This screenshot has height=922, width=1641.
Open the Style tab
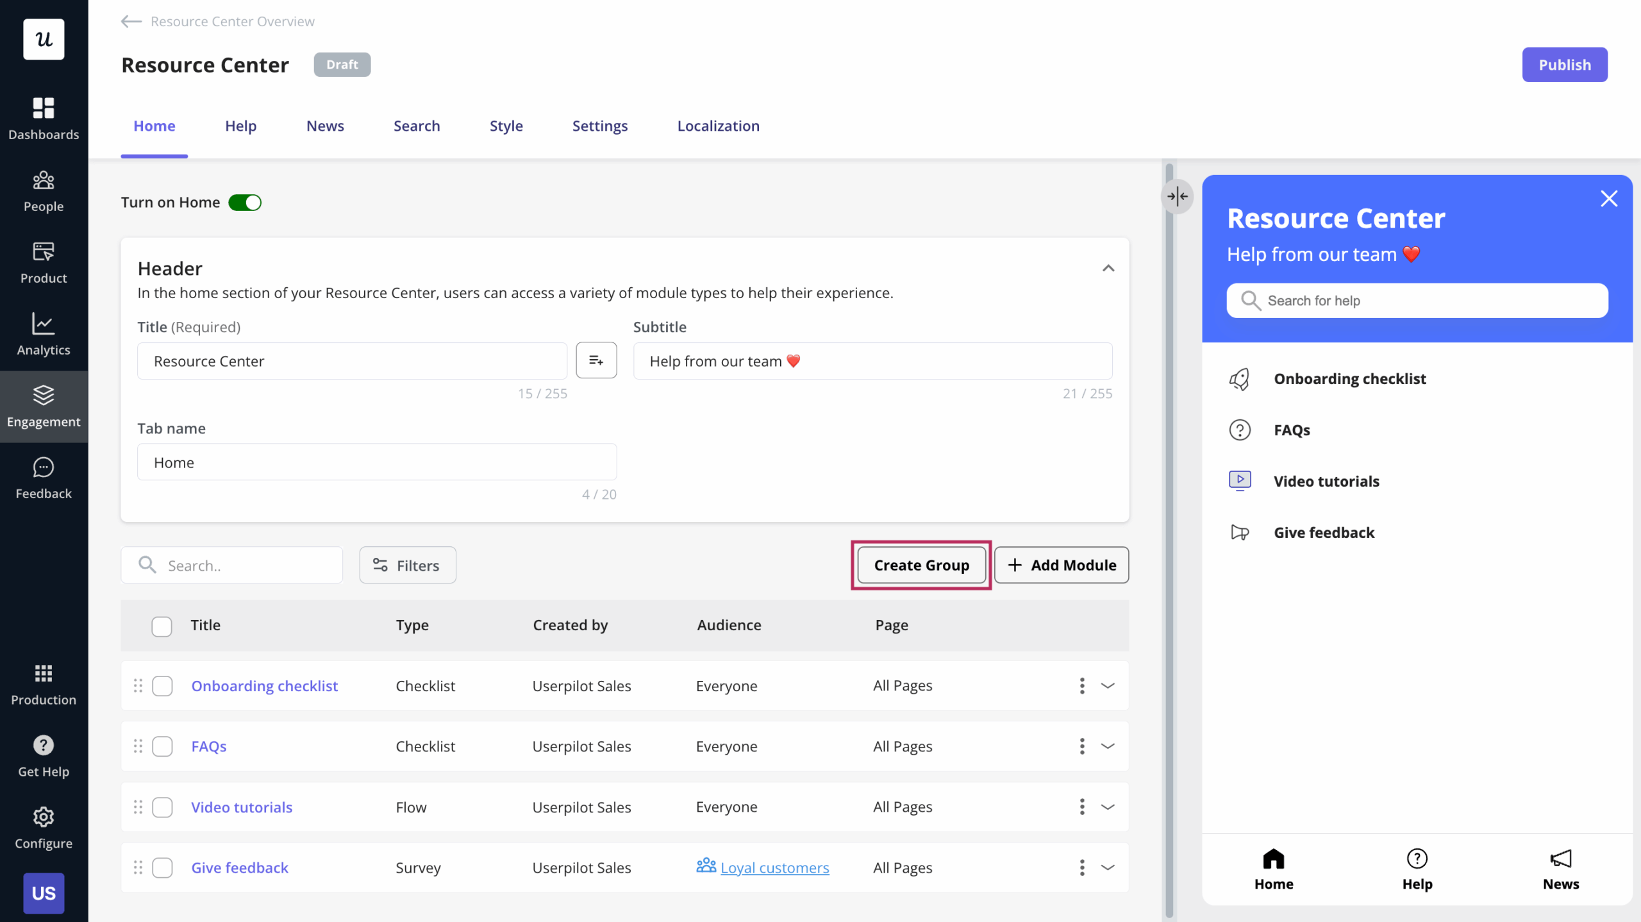click(x=506, y=126)
